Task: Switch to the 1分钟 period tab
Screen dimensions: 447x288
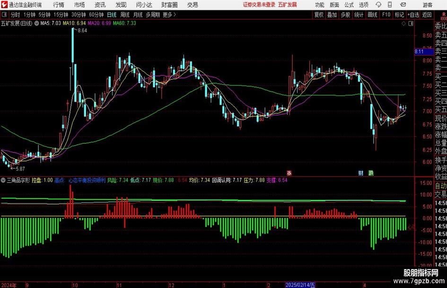Action: coord(29,15)
